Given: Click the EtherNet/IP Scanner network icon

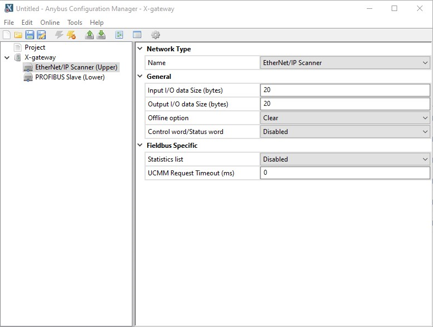Looking at the screenshot, I should point(28,67).
